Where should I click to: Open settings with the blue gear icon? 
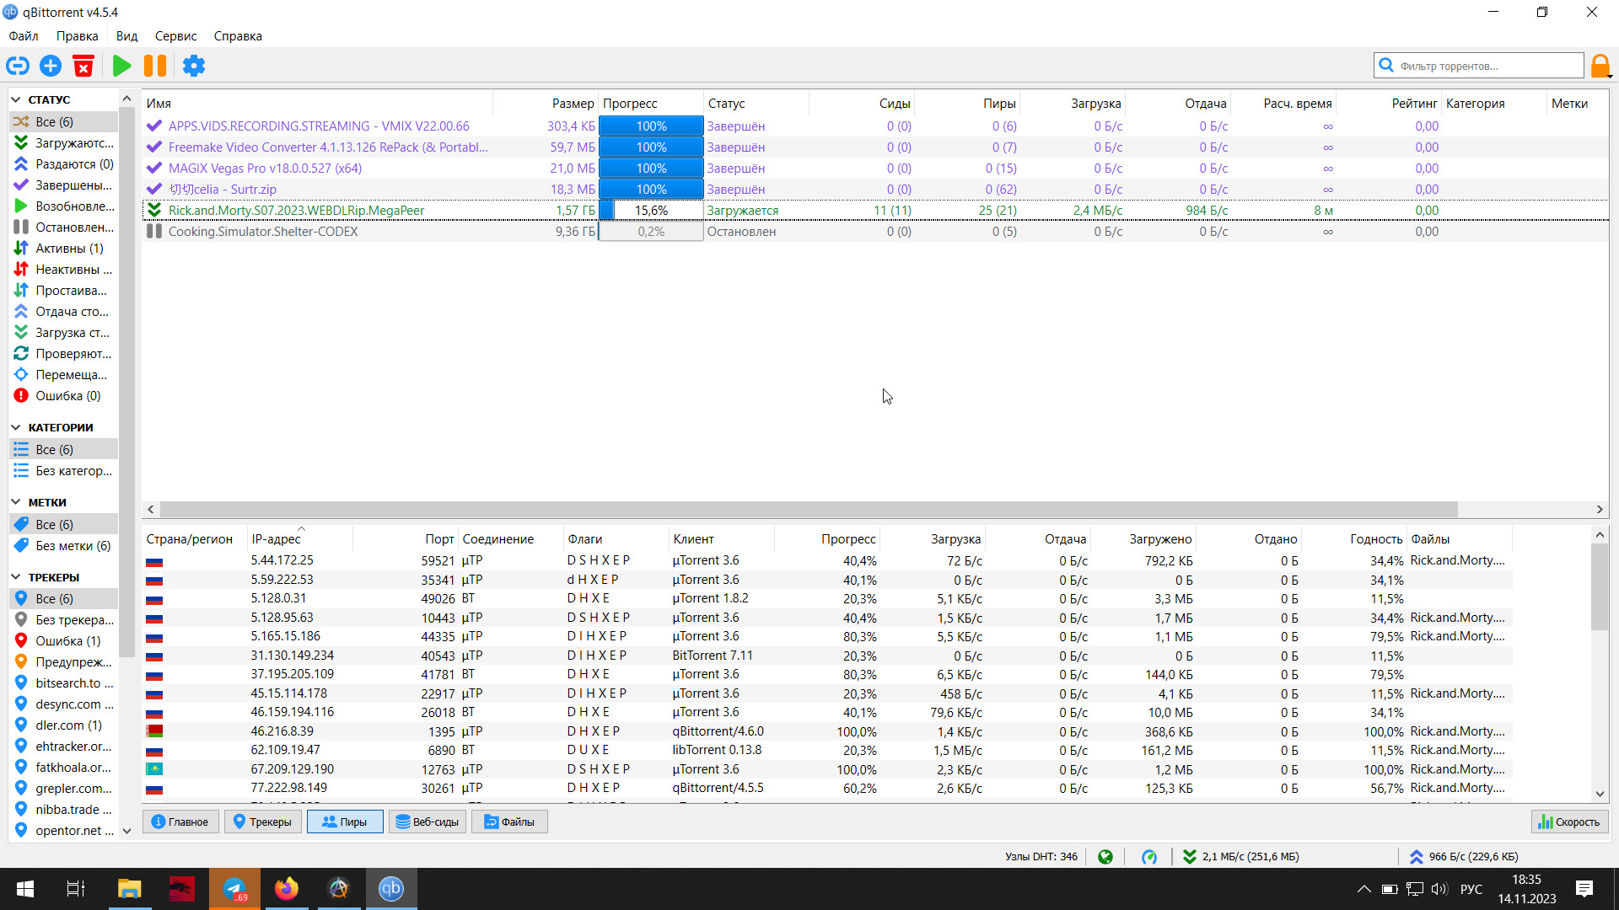[194, 66]
